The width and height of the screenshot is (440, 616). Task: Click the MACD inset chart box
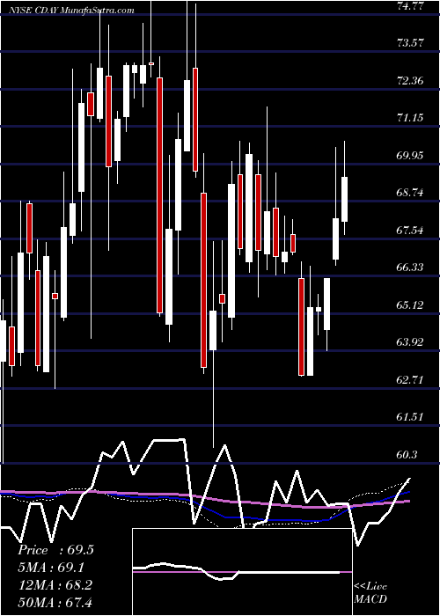(242, 572)
